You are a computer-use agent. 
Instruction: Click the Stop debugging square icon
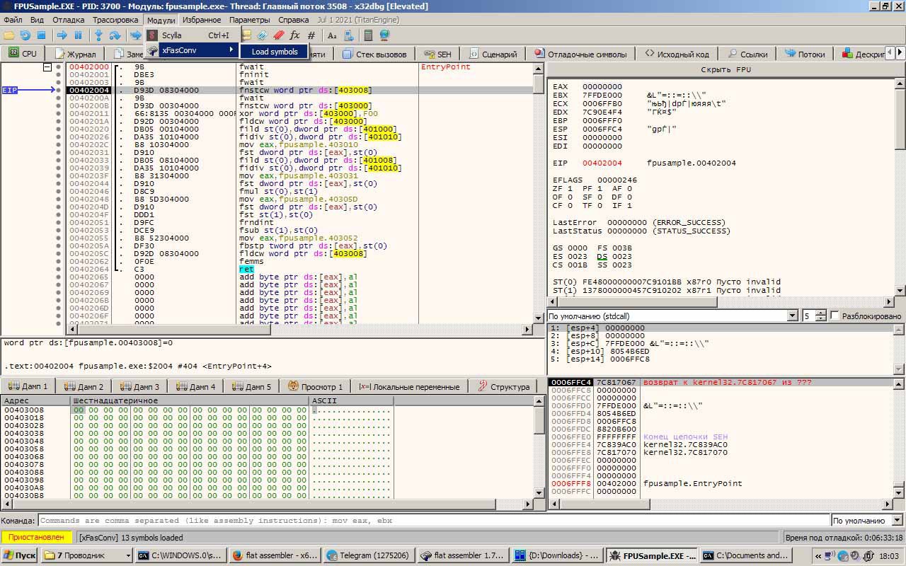pos(41,35)
